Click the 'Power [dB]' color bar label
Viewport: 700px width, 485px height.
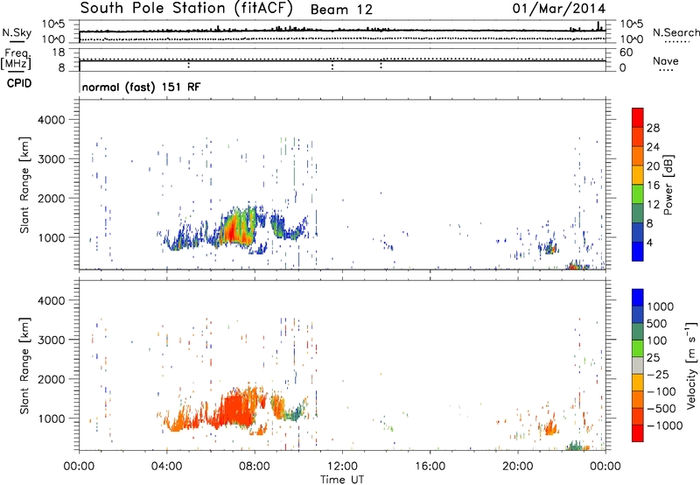click(x=668, y=185)
